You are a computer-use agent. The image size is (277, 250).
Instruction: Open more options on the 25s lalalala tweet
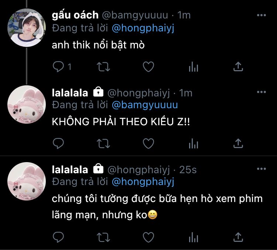tap(261, 169)
